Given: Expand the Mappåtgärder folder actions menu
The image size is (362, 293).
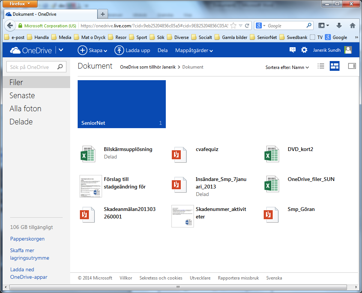Looking at the screenshot, I should coord(194,50).
